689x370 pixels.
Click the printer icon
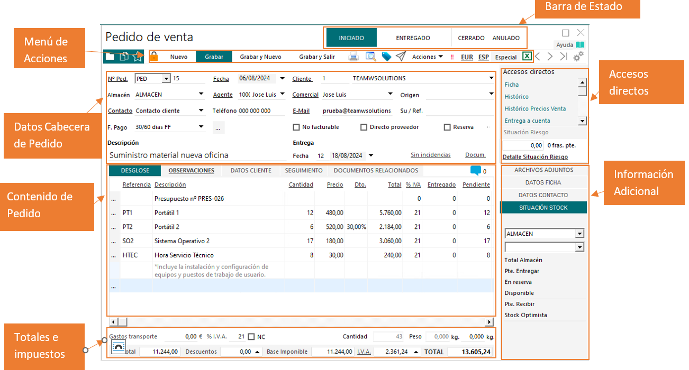tap(353, 57)
